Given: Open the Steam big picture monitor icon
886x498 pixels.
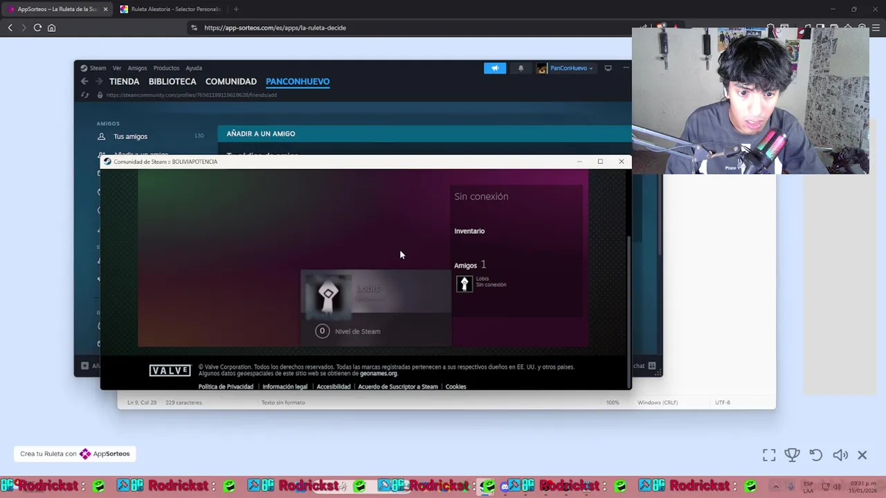Looking at the screenshot, I should 608,68.
